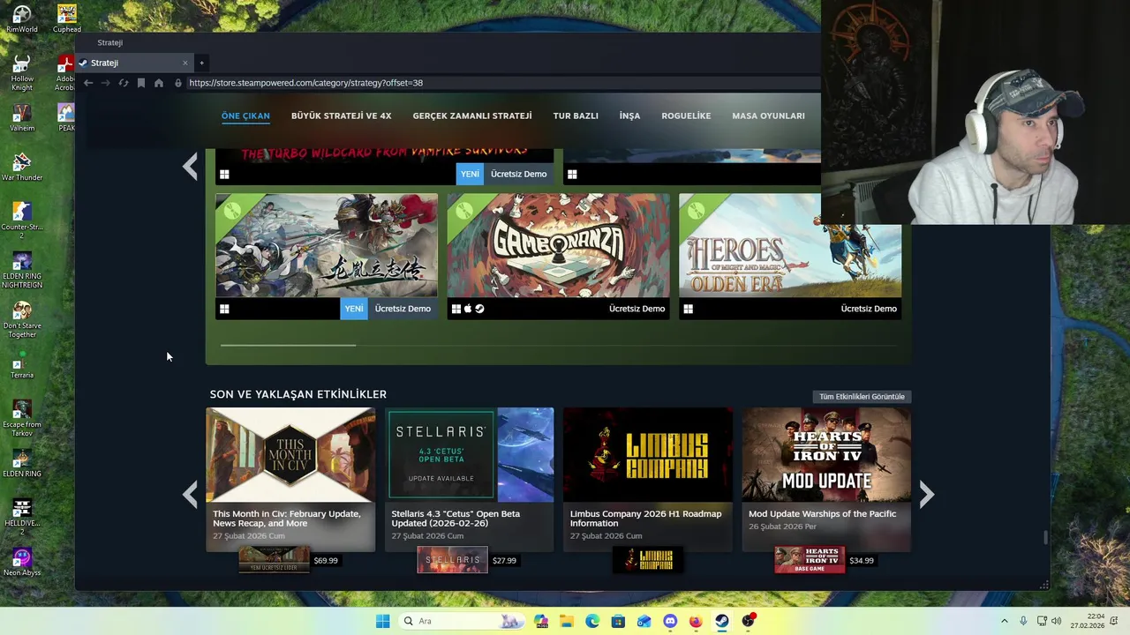Click Tüm Etkinlikleri Görüntüle button
The width and height of the screenshot is (1130, 635).
pos(862,396)
